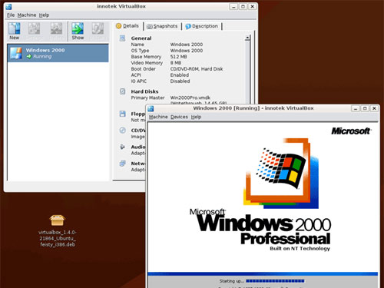384x288 pixels.
Task: Click the '512 MB' base memory value
Action: point(178,57)
